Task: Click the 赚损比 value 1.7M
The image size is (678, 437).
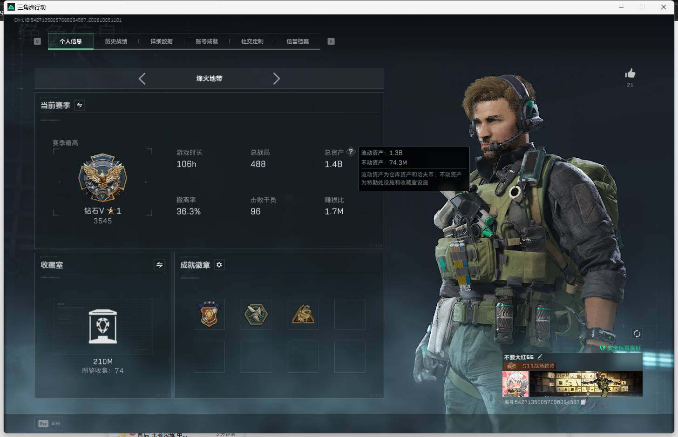Action: (334, 212)
